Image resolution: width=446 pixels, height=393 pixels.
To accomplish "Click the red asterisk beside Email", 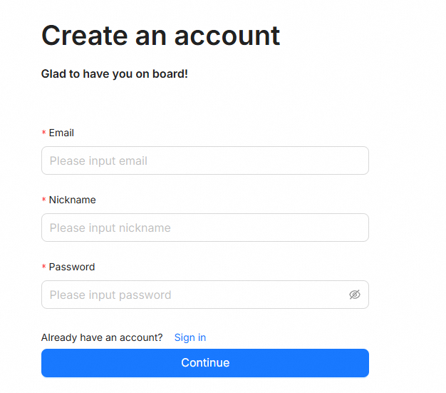I will [x=44, y=133].
